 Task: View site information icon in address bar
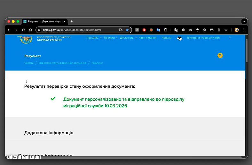[39, 30]
